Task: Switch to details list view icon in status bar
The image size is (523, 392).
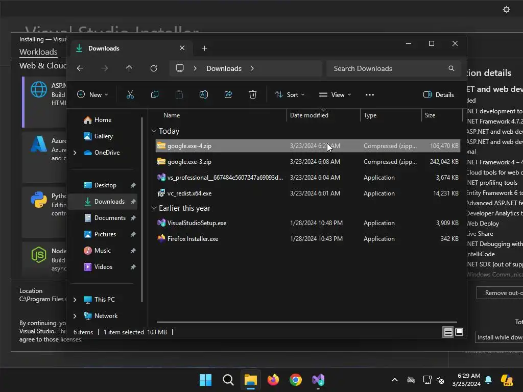Action: [448, 332]
